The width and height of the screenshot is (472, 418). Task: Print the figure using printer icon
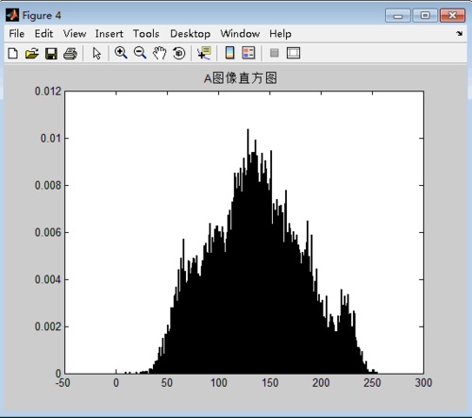[x=70, y=53]
